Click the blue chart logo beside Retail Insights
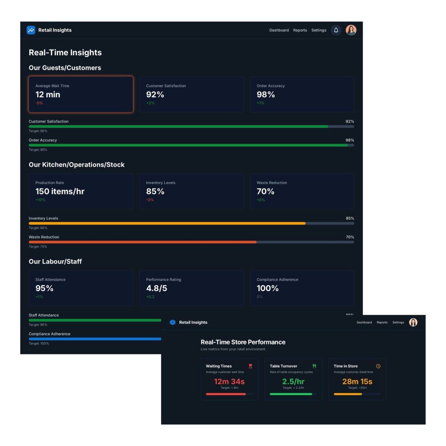Screen dimensions: 446x446 (31, 30)
